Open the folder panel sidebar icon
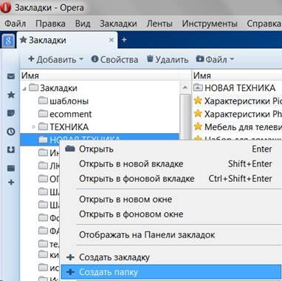 pyautogui.click(x=11, y=169)
